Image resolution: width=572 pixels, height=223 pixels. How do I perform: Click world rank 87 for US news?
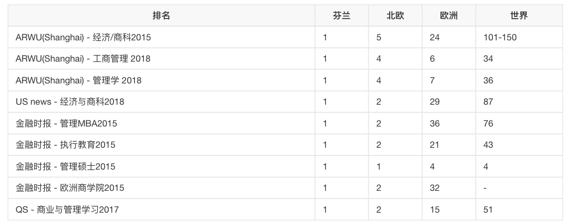coord(488,101)
